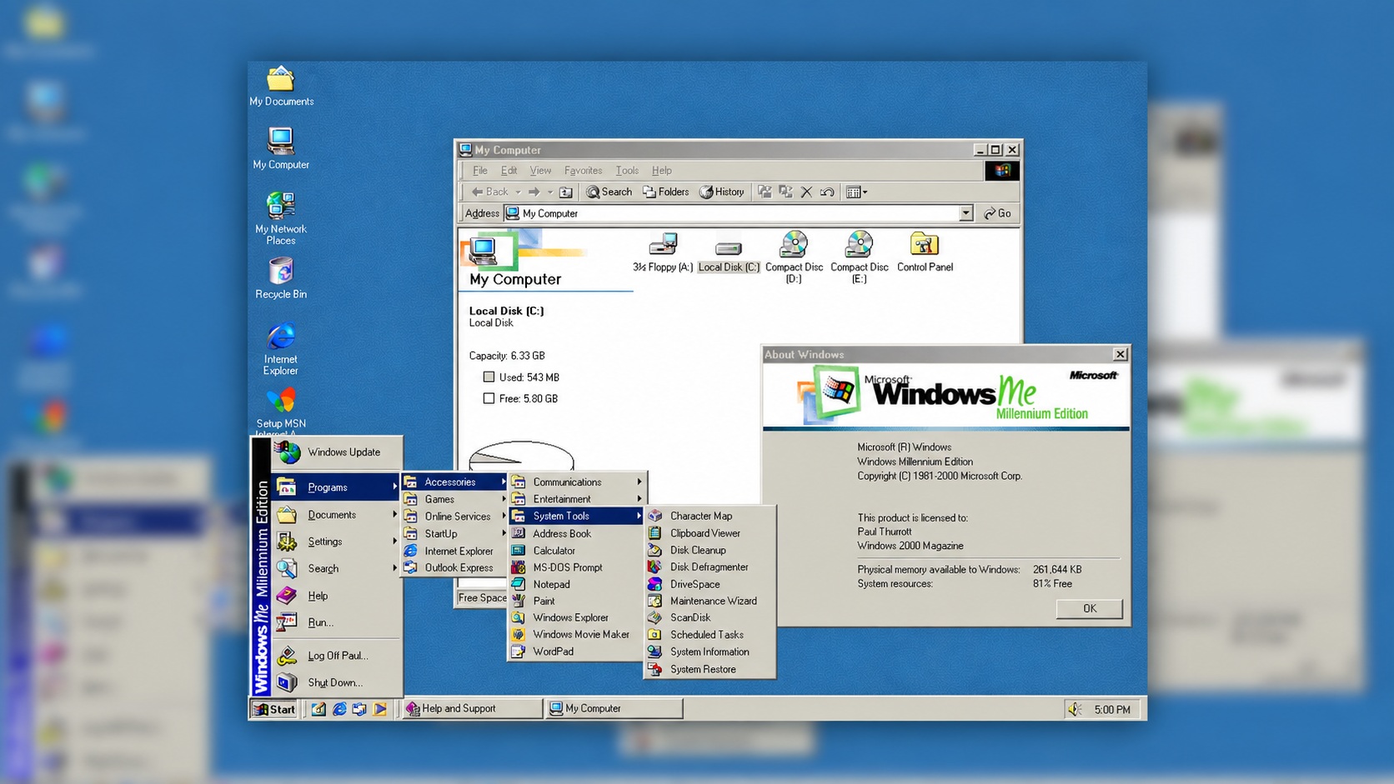Click Windows Media Player quick launch icon
The height and width of the screenshot is (784, 1394).
[380, 710]
